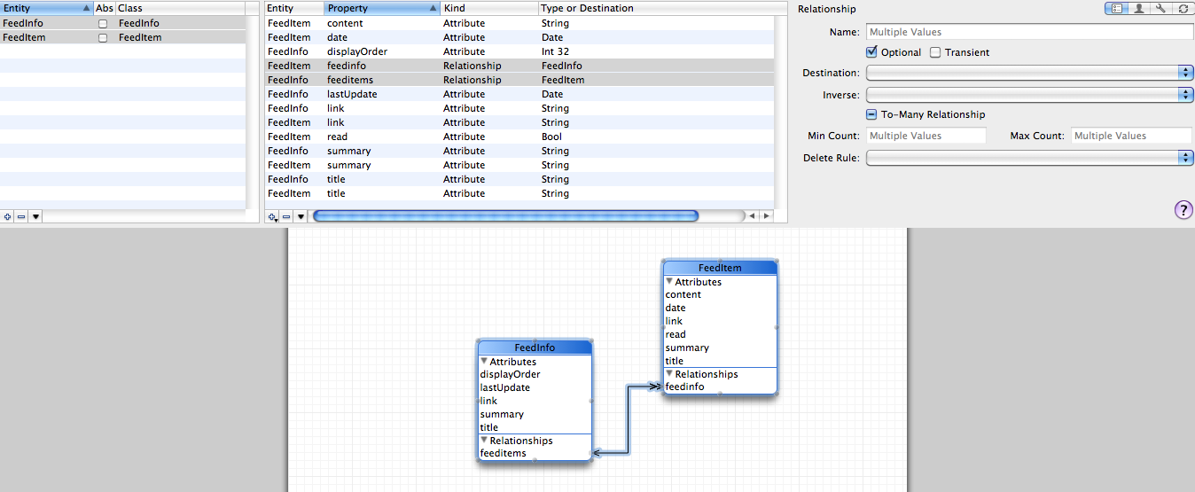Toggle the Optional checkbox
The image size is (1195, 492).
click(x=871, y=52)
